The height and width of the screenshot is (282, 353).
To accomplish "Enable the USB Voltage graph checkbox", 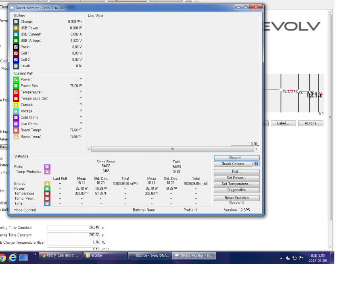I will [16, 41].
